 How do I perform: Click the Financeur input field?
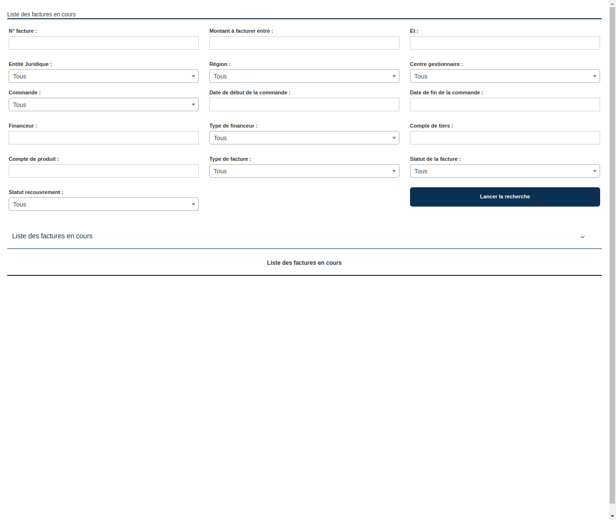103,138
